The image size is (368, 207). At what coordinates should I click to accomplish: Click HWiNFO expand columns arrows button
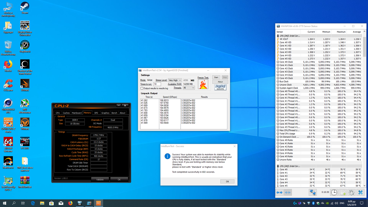280,192
